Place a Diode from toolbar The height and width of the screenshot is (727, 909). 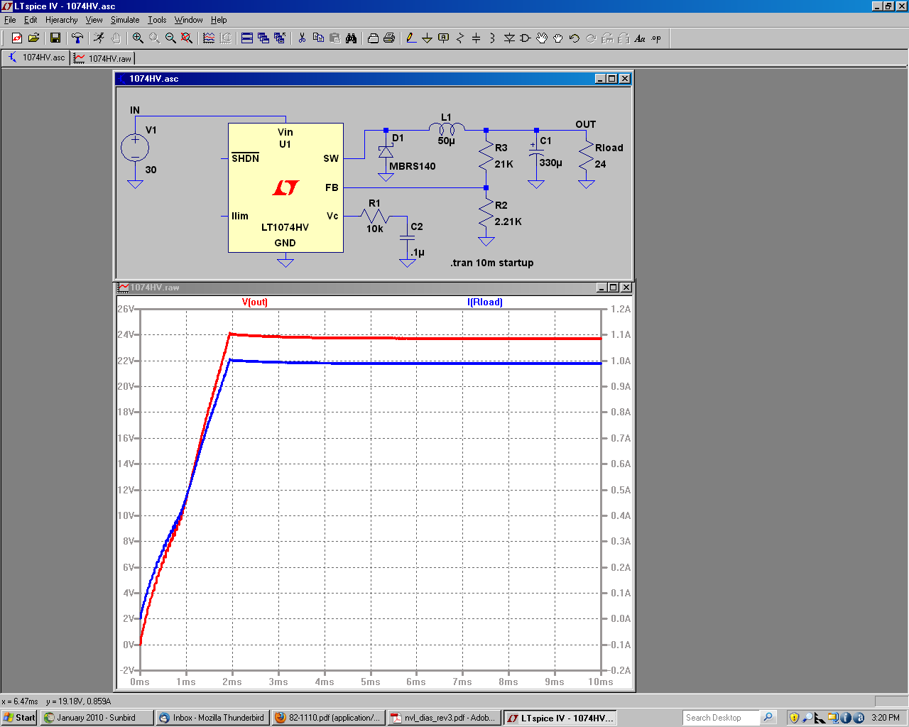[509, 38]
